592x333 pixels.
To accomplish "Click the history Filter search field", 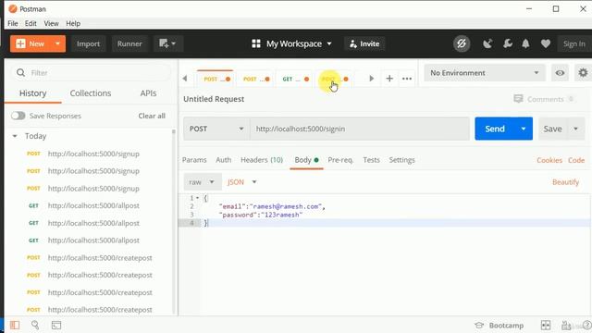I will tap(92, 72).
